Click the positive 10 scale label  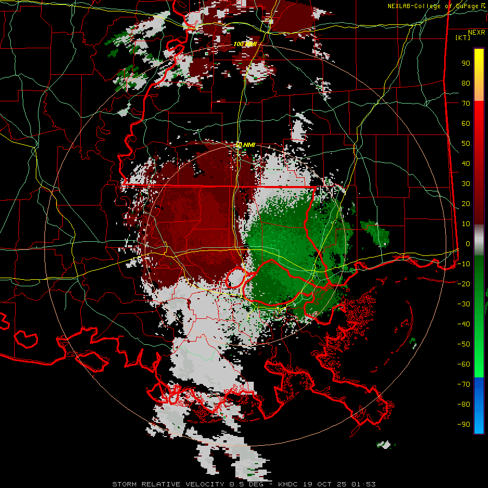click(x=466, y=224)
